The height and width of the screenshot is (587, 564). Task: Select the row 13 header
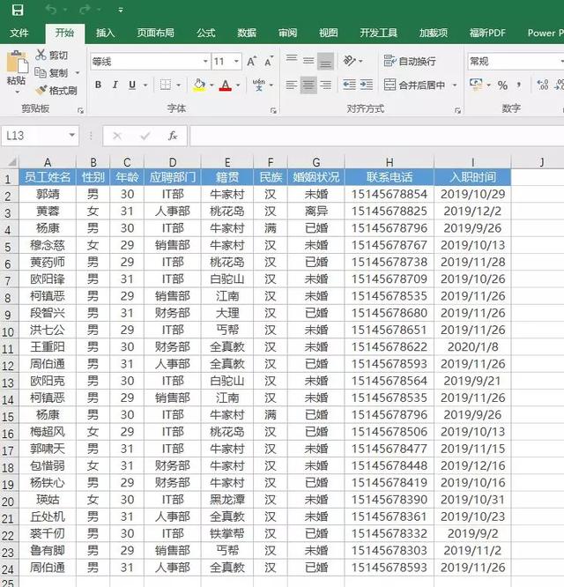(x=9, y=383)
